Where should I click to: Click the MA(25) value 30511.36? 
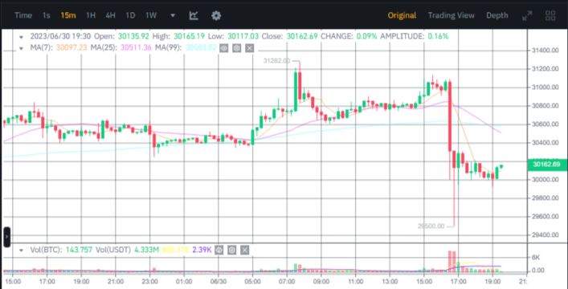tap(136, 48)
